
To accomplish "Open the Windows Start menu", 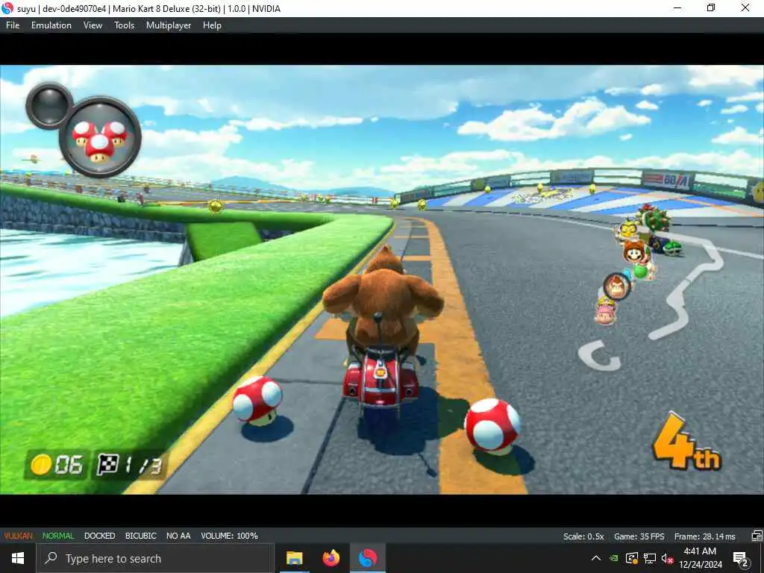I will pos(18,558).
